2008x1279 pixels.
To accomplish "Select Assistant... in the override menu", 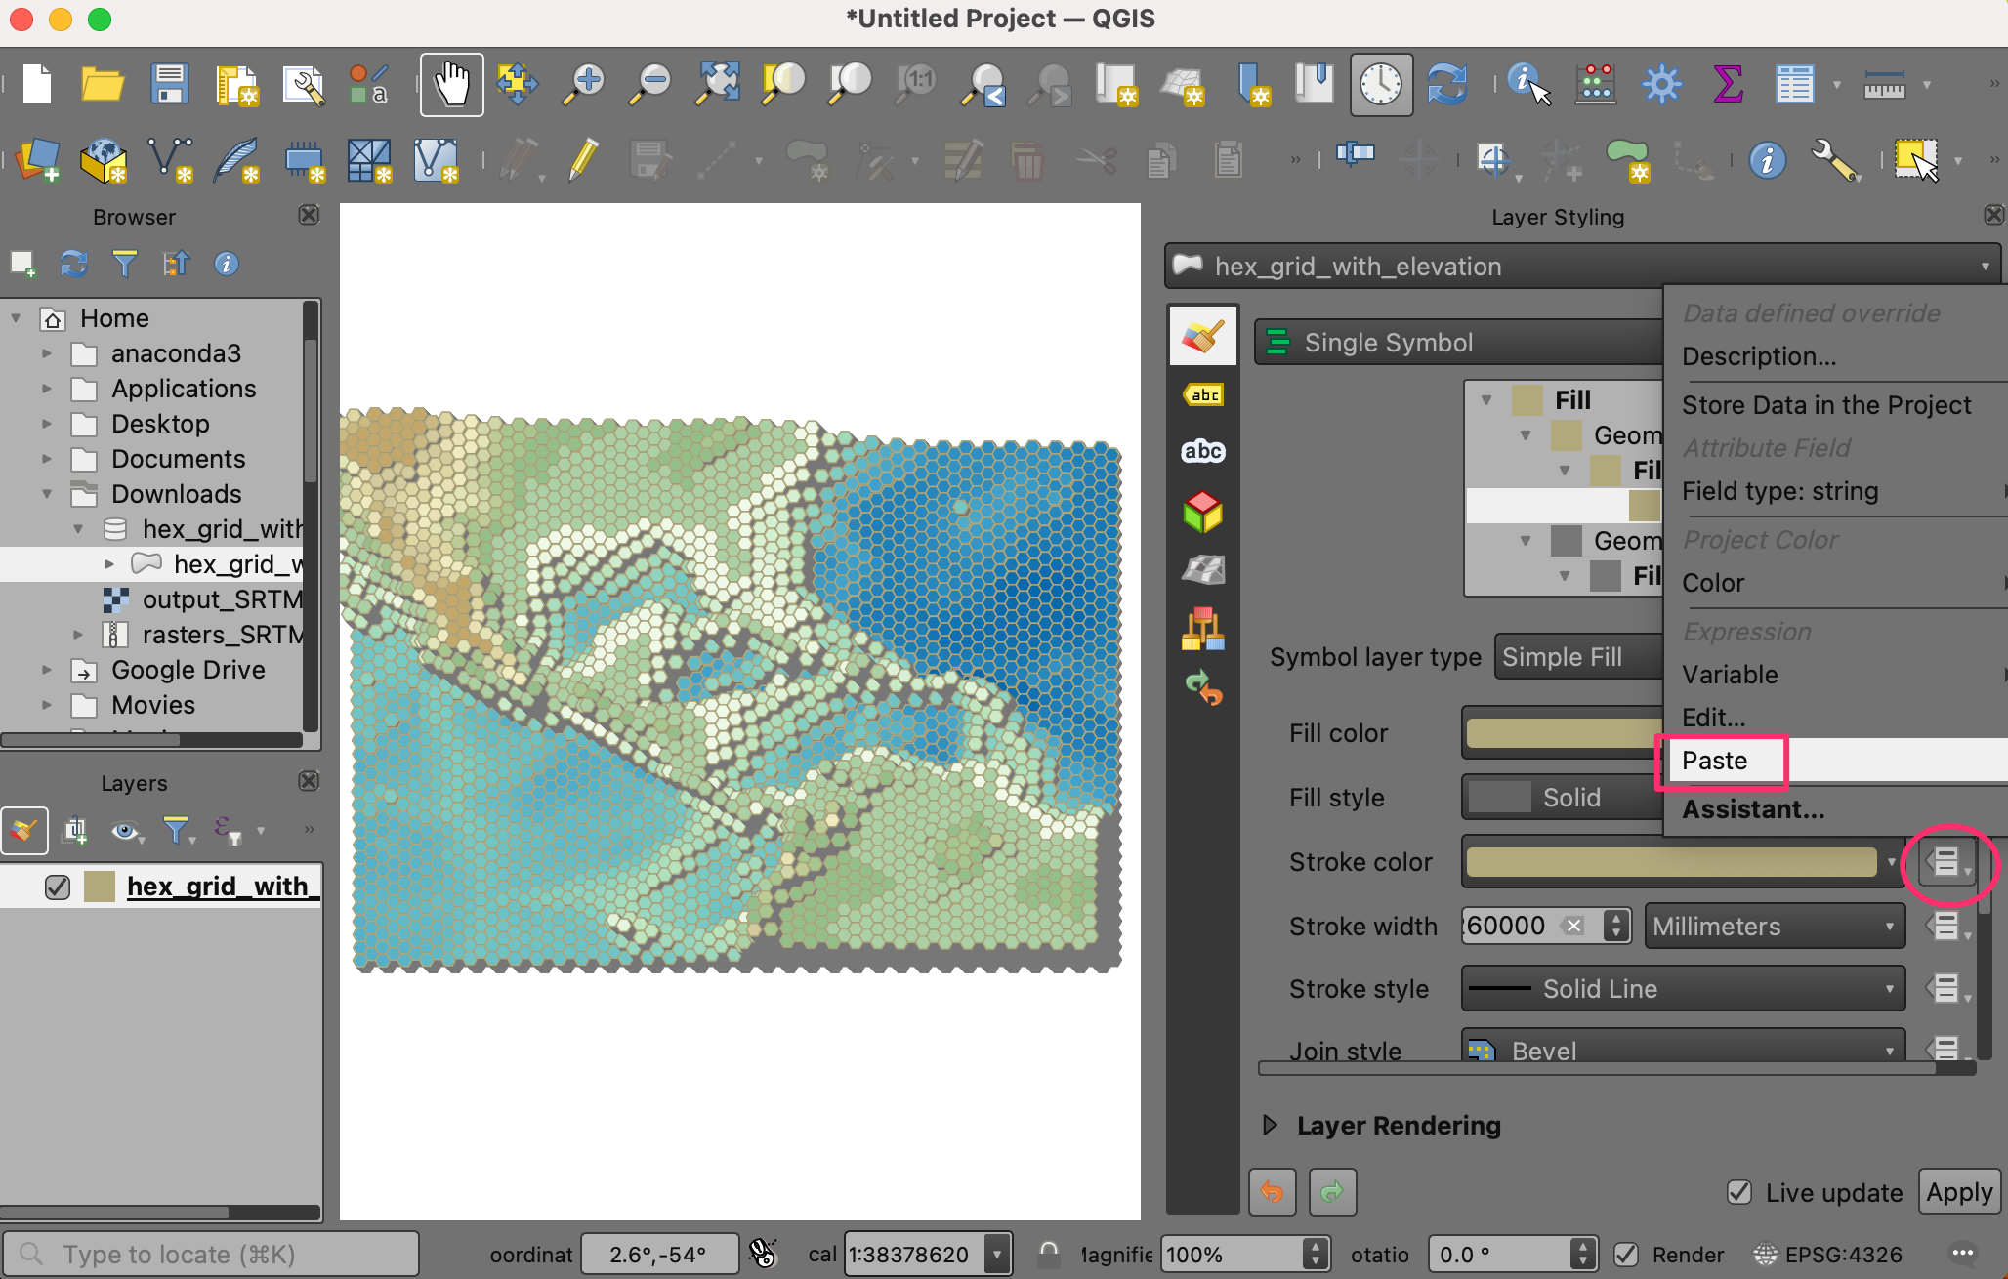I will (1753, 809).
